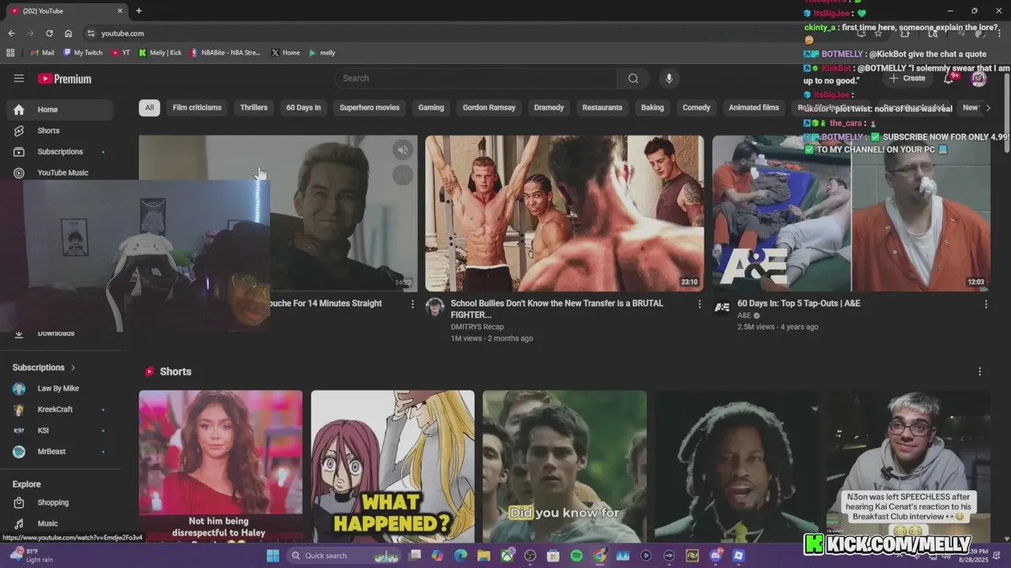
Task: Open the N3on SPEECHLESS short
Action: [908, 465]
